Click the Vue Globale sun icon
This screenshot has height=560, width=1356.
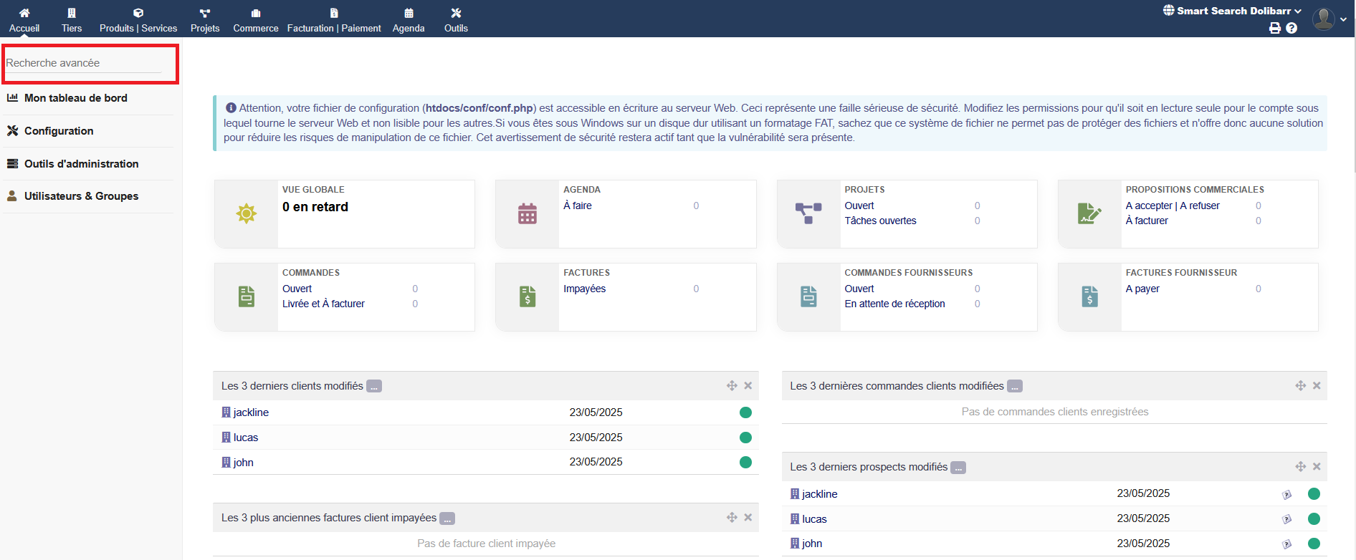coord(247,213)
